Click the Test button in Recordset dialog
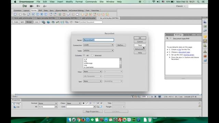This screenshot has height=123, width=219. pyautogui.click(x=140, y=45)
